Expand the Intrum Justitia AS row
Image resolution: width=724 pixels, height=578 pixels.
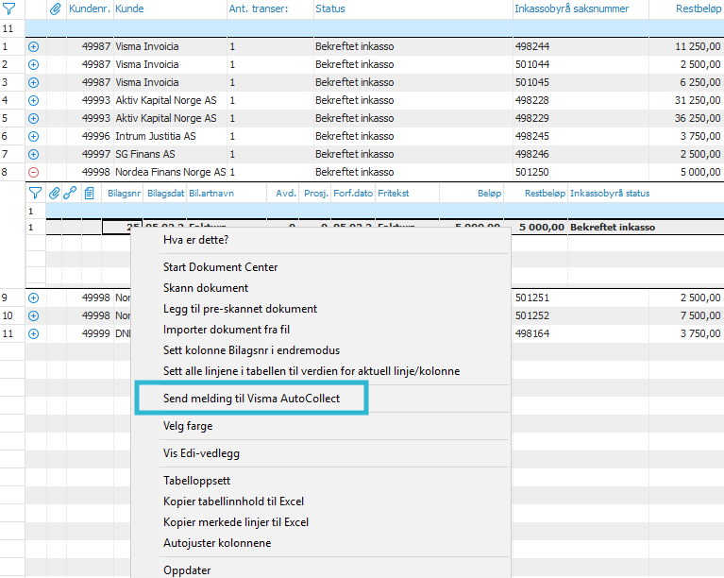(33, 136)
